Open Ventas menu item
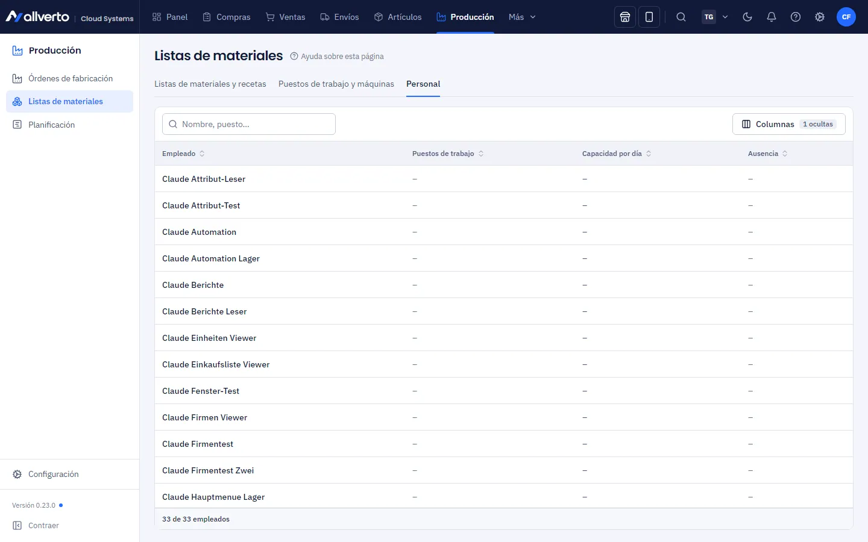Viewport: 868px width, 542px height. click(286, 17)
